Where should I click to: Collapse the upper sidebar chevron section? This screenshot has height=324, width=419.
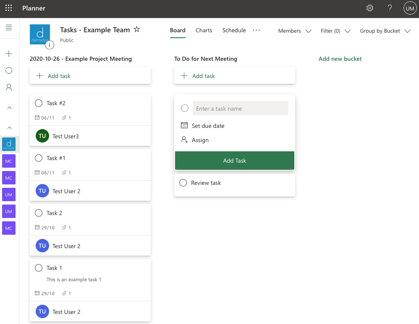(9, 108)
